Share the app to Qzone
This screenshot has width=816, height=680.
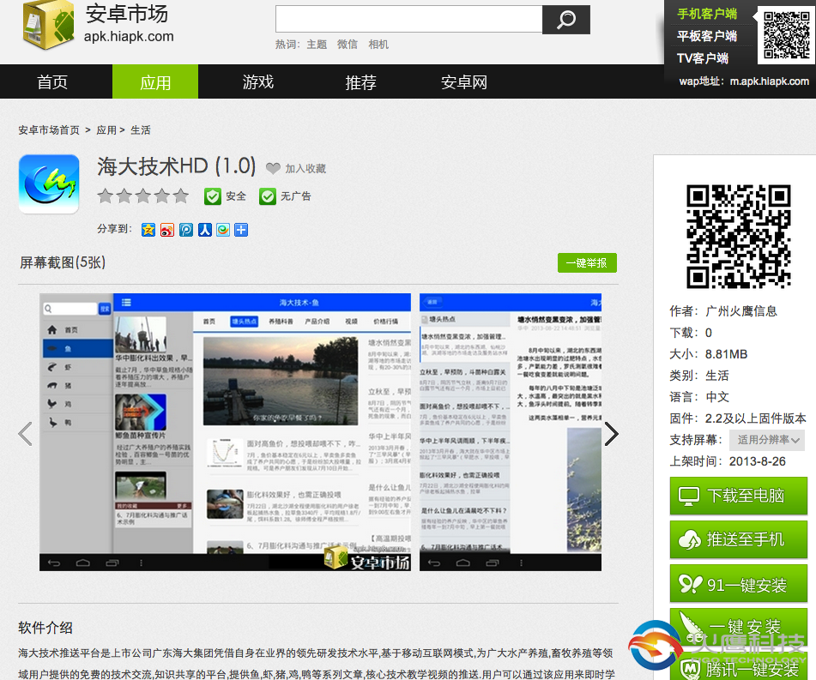[148, 230]
